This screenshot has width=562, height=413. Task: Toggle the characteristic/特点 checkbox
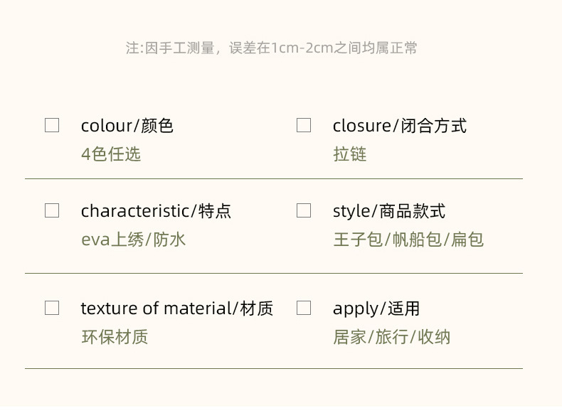pyautogui.click(x=52, y=210)
